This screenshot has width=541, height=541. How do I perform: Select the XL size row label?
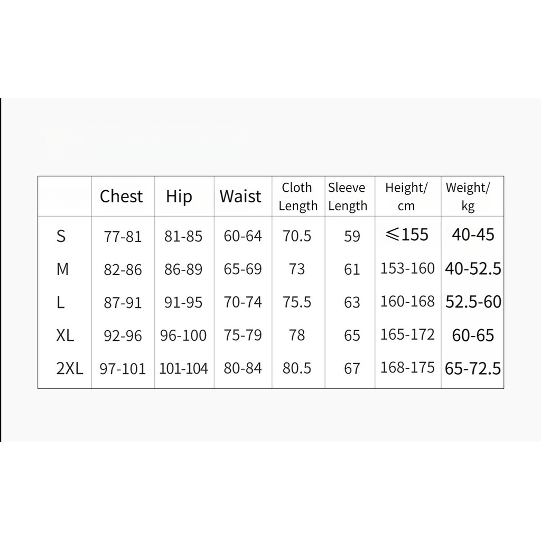pyautogui.click(x=65, y=335)
